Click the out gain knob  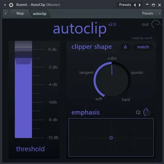(156, 24)
